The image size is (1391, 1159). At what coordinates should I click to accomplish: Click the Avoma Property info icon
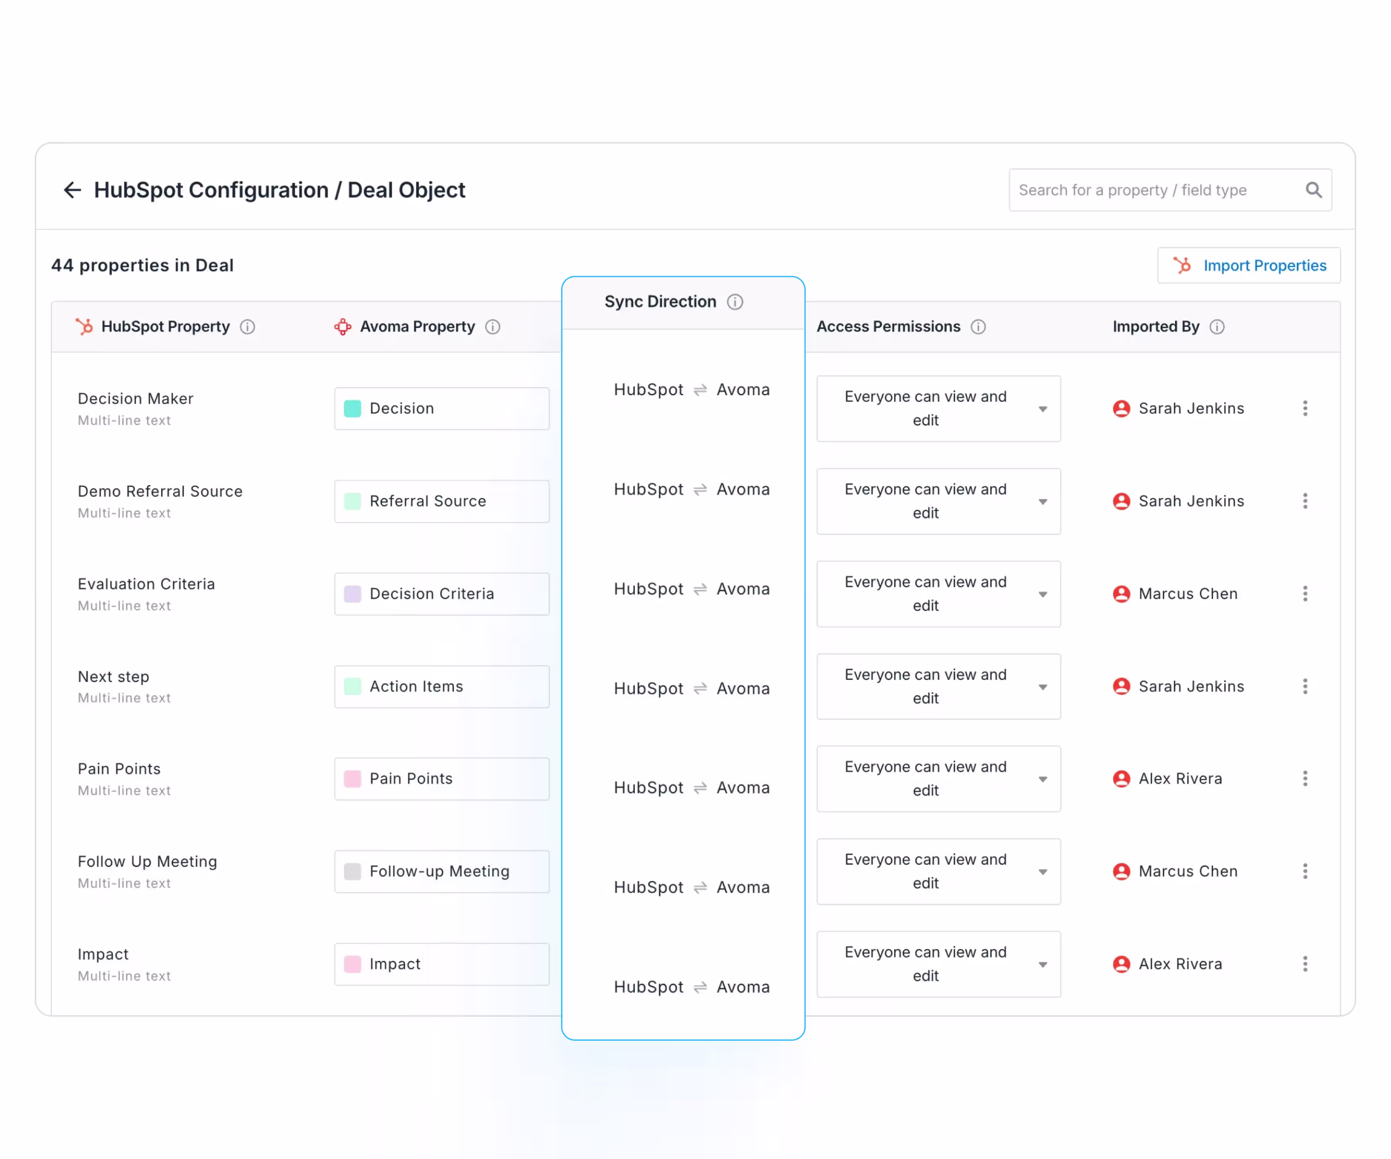click(493, 326)
